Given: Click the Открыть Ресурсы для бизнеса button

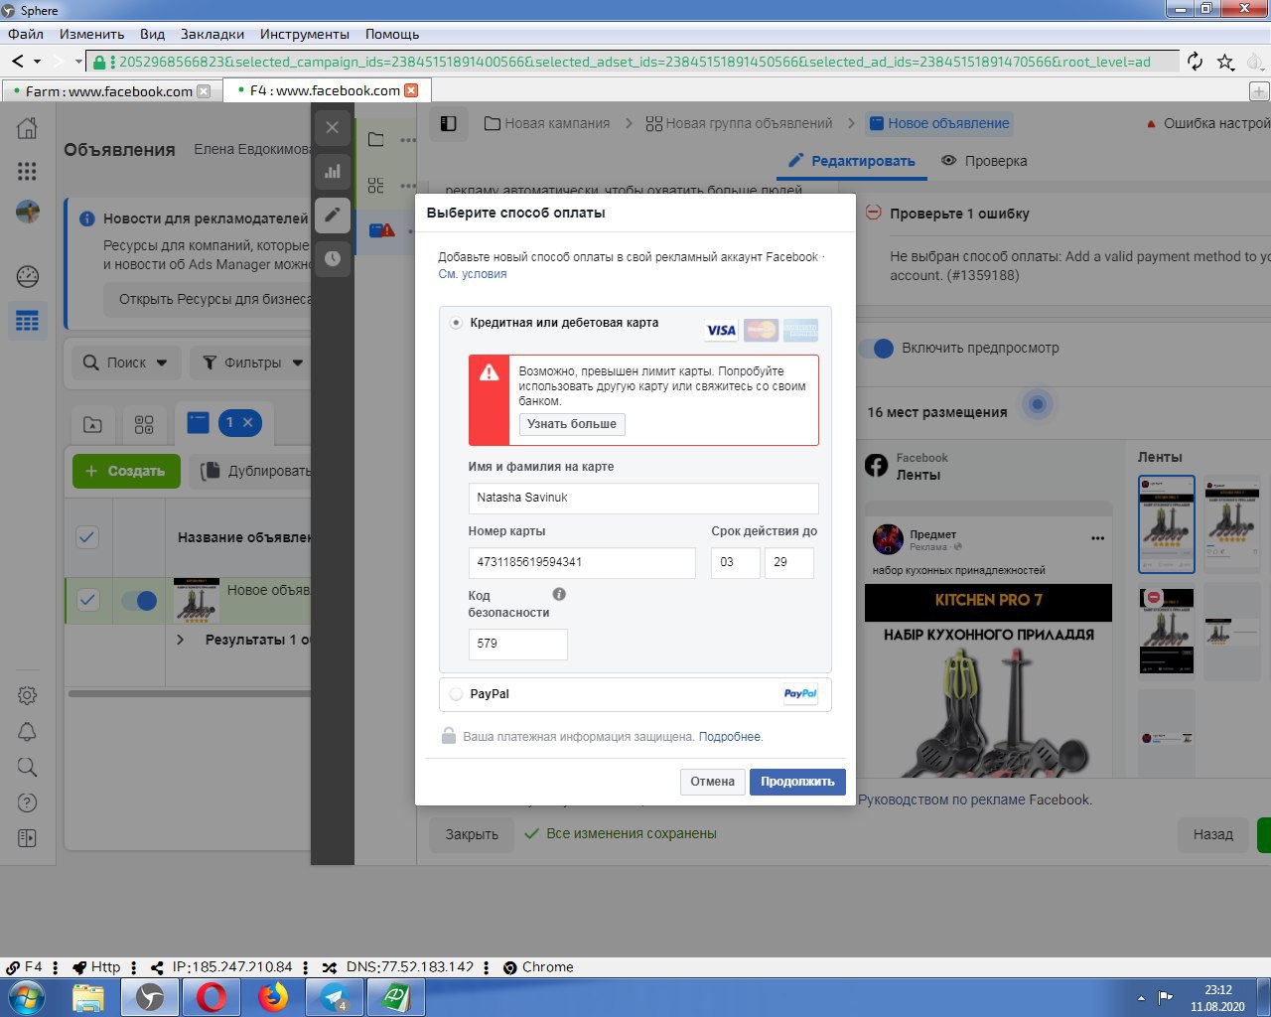Looking at the screenshot, I should click(208, 299).
